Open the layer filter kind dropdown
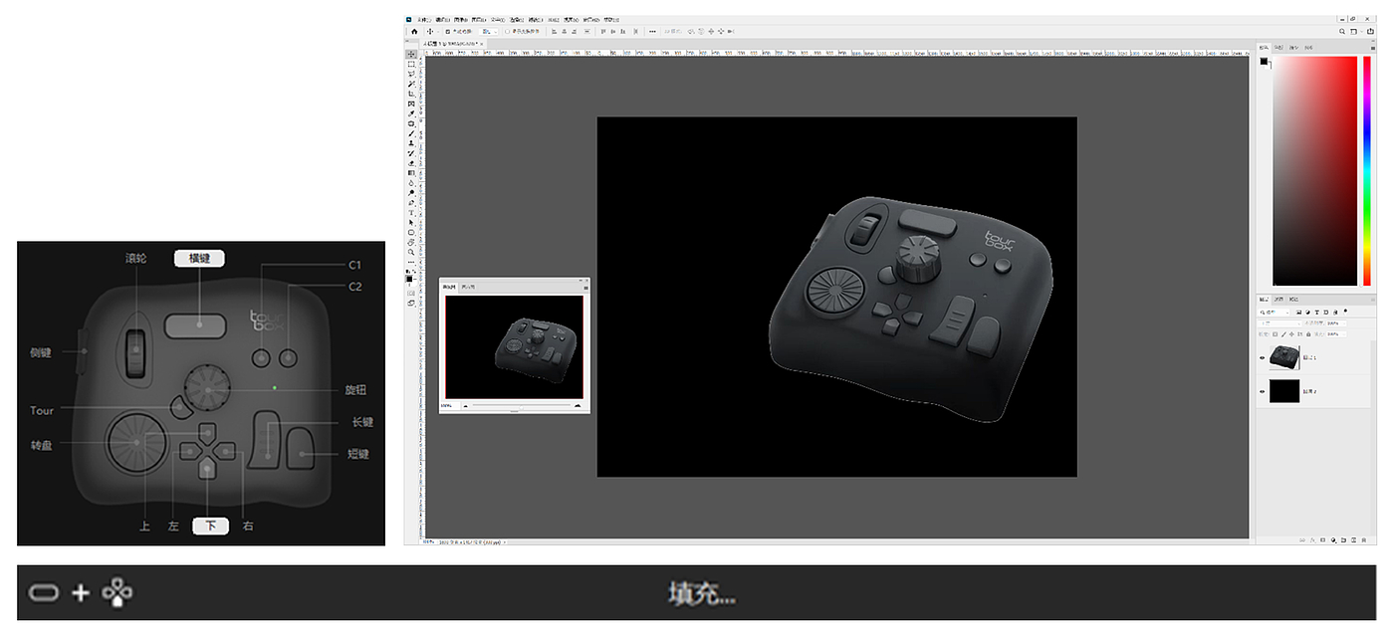 click(1274, 313)
